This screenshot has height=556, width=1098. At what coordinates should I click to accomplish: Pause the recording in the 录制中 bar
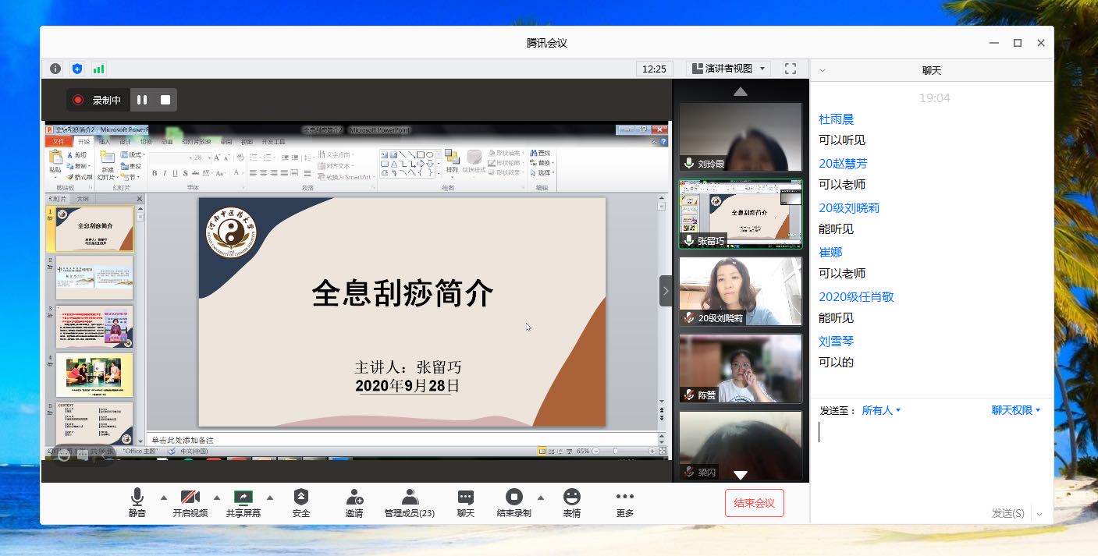(x=142, y=100)
